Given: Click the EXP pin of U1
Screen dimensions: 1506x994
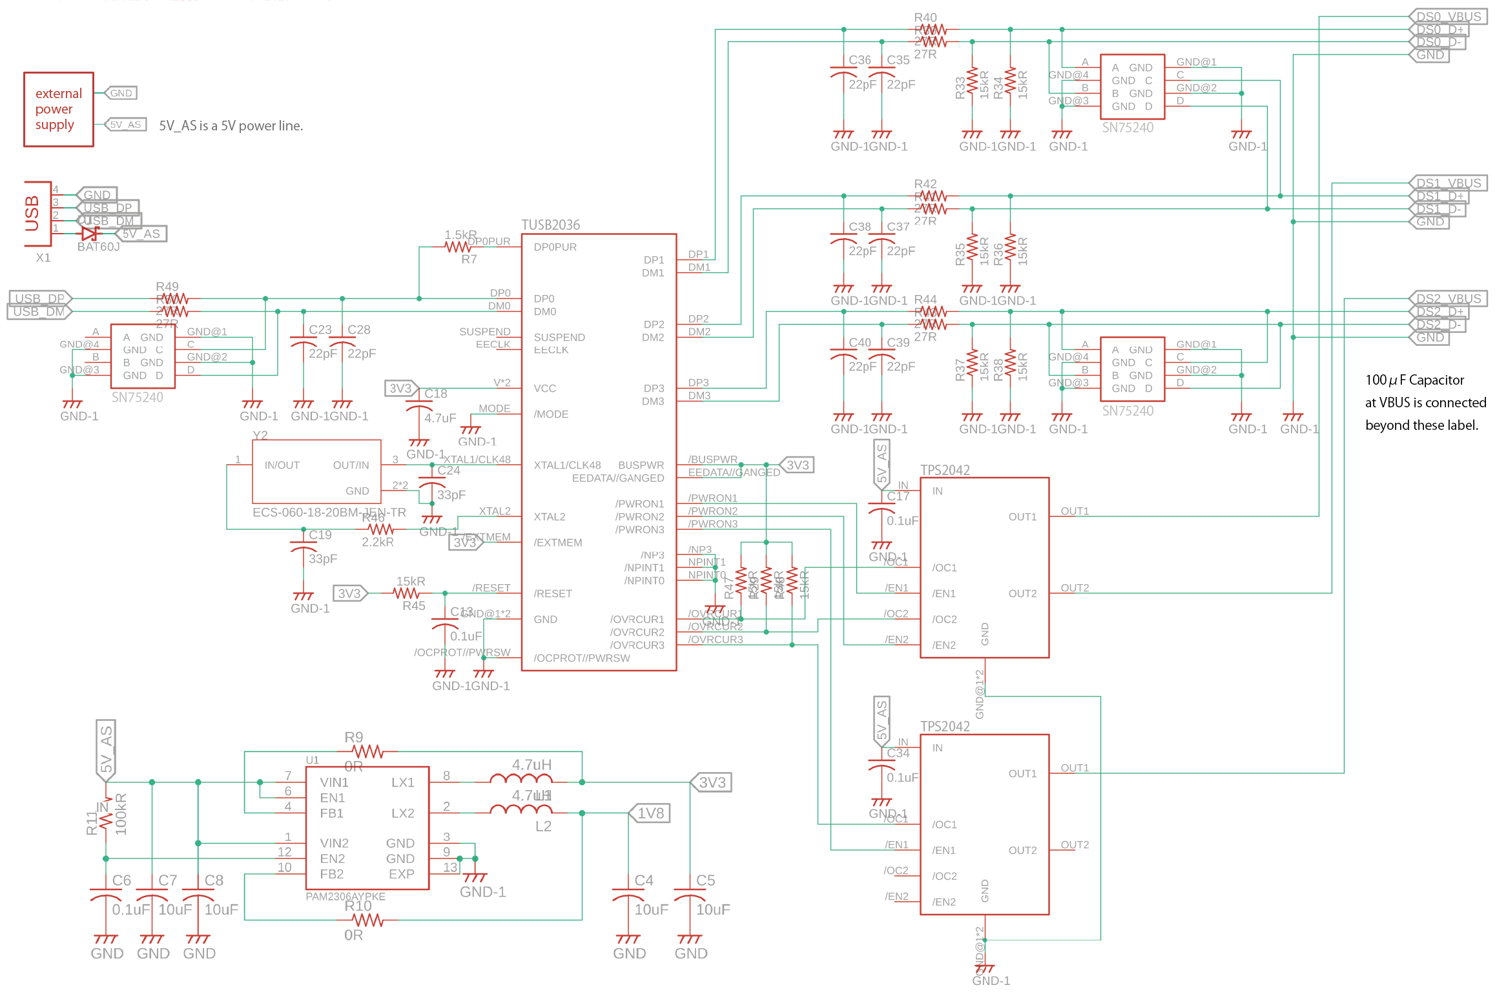Looking at the screenshot, I should [x=402, y=874].
